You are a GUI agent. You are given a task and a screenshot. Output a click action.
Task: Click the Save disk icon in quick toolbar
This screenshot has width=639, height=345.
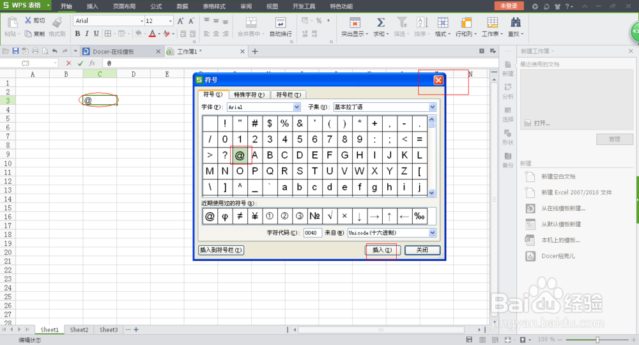15,51
